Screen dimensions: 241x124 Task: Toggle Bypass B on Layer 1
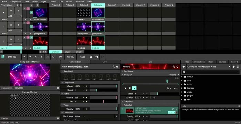click(x=11, y=39)
